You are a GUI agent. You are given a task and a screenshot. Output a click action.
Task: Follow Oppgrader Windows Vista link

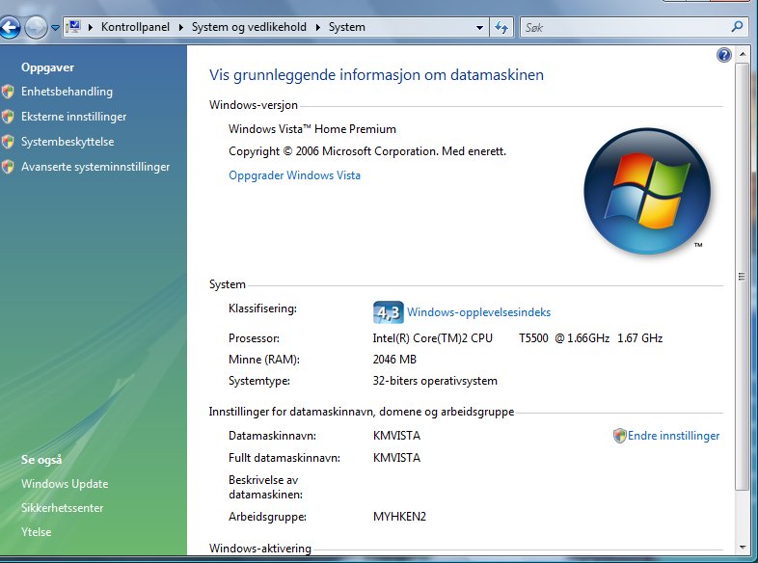click(x=294, y=175)
